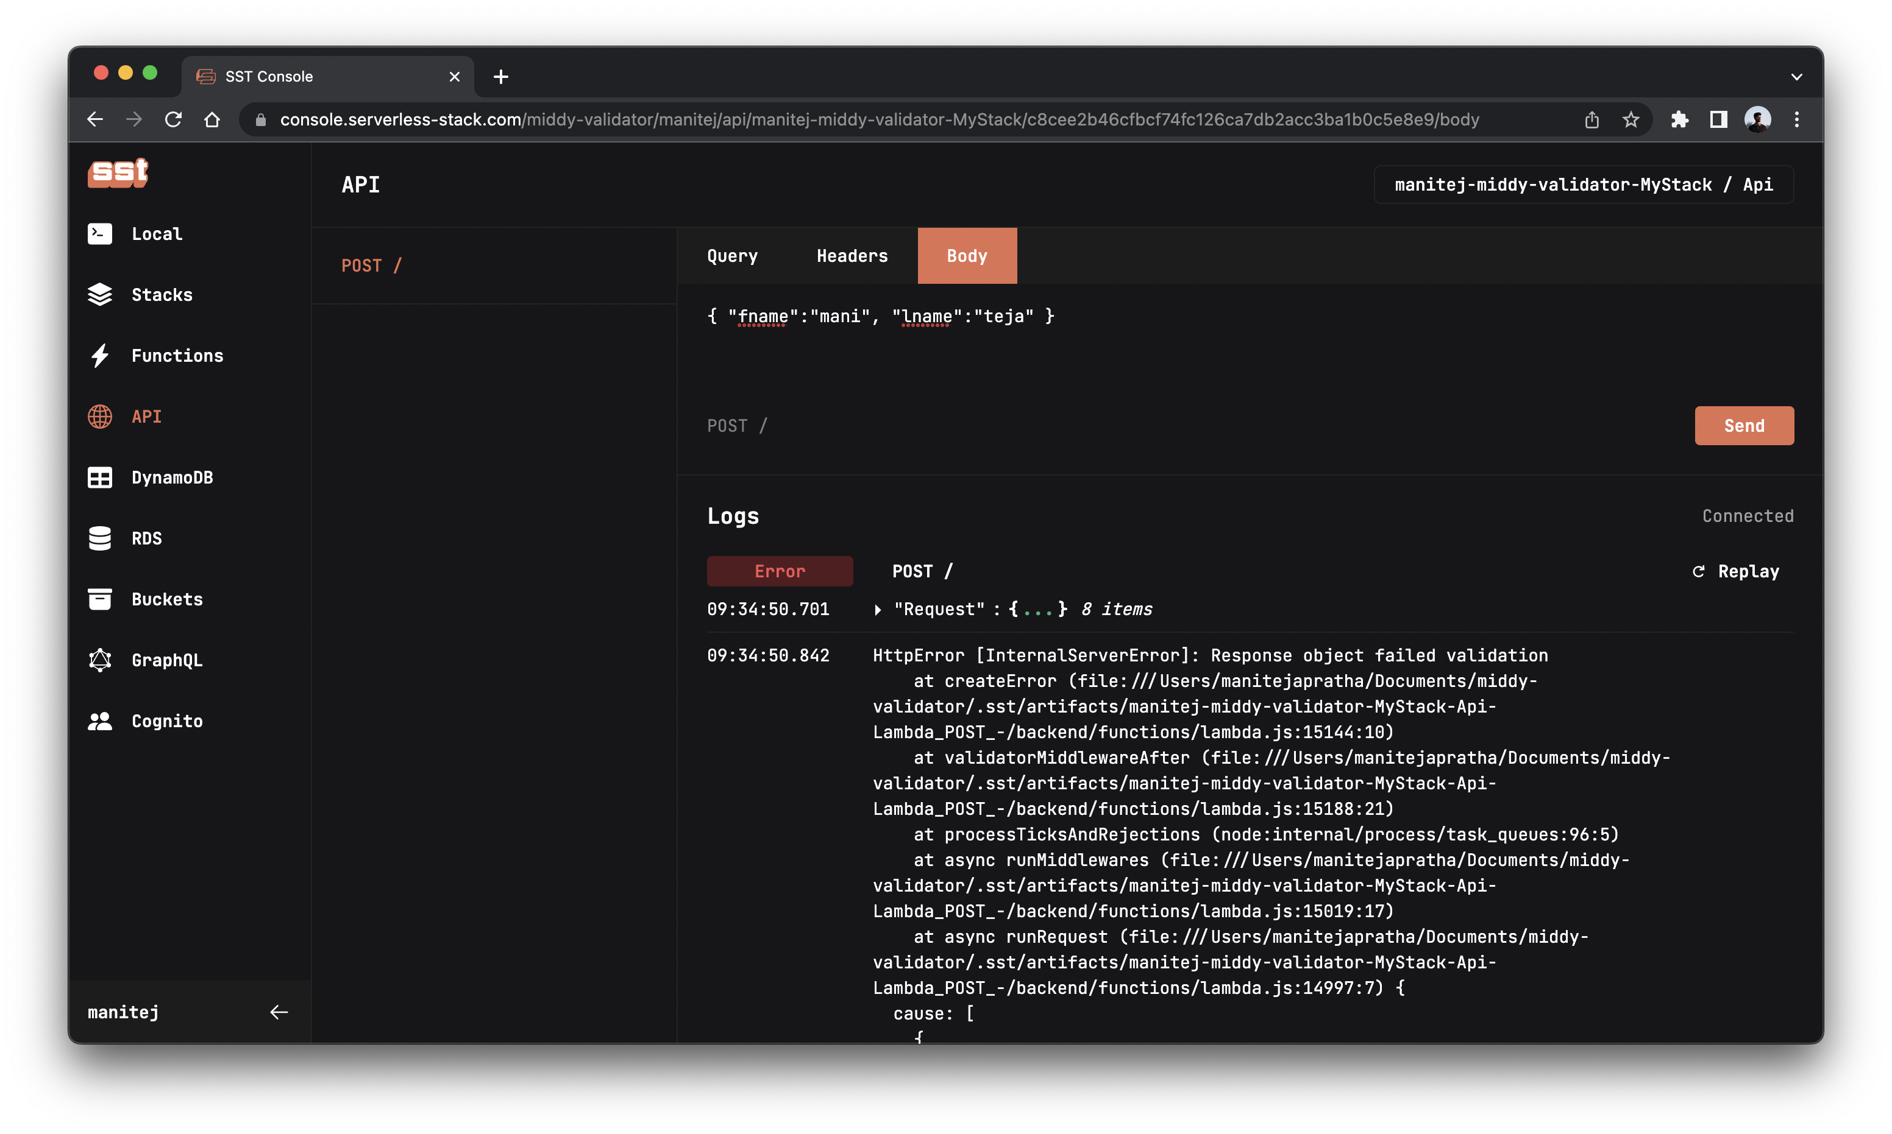Screen dimensions: 1892x1134
Task: Click the Connected status indicator
Action: pos(1748,516)
